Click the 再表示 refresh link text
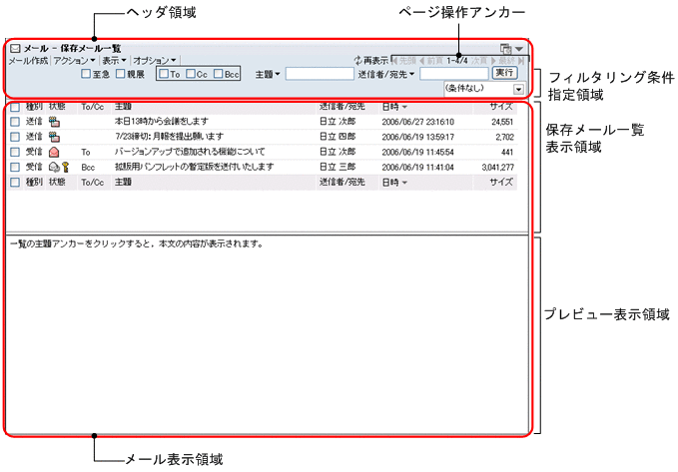 [375, 61]
